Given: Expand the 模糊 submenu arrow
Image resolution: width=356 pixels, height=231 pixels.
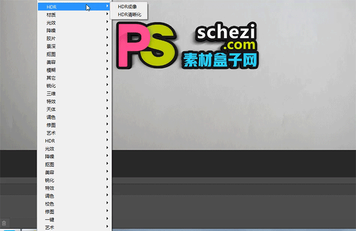Looking at the screenshot, I should point(107,69).
